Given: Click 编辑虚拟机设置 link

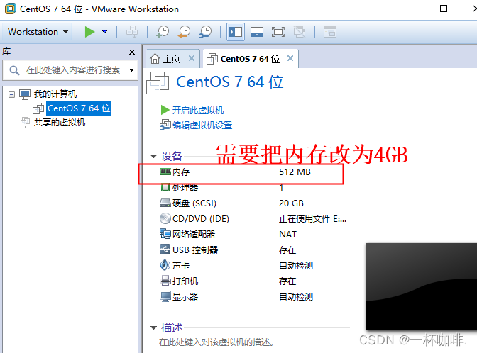Looking at the screenshot, I should (x=202, y=125).
